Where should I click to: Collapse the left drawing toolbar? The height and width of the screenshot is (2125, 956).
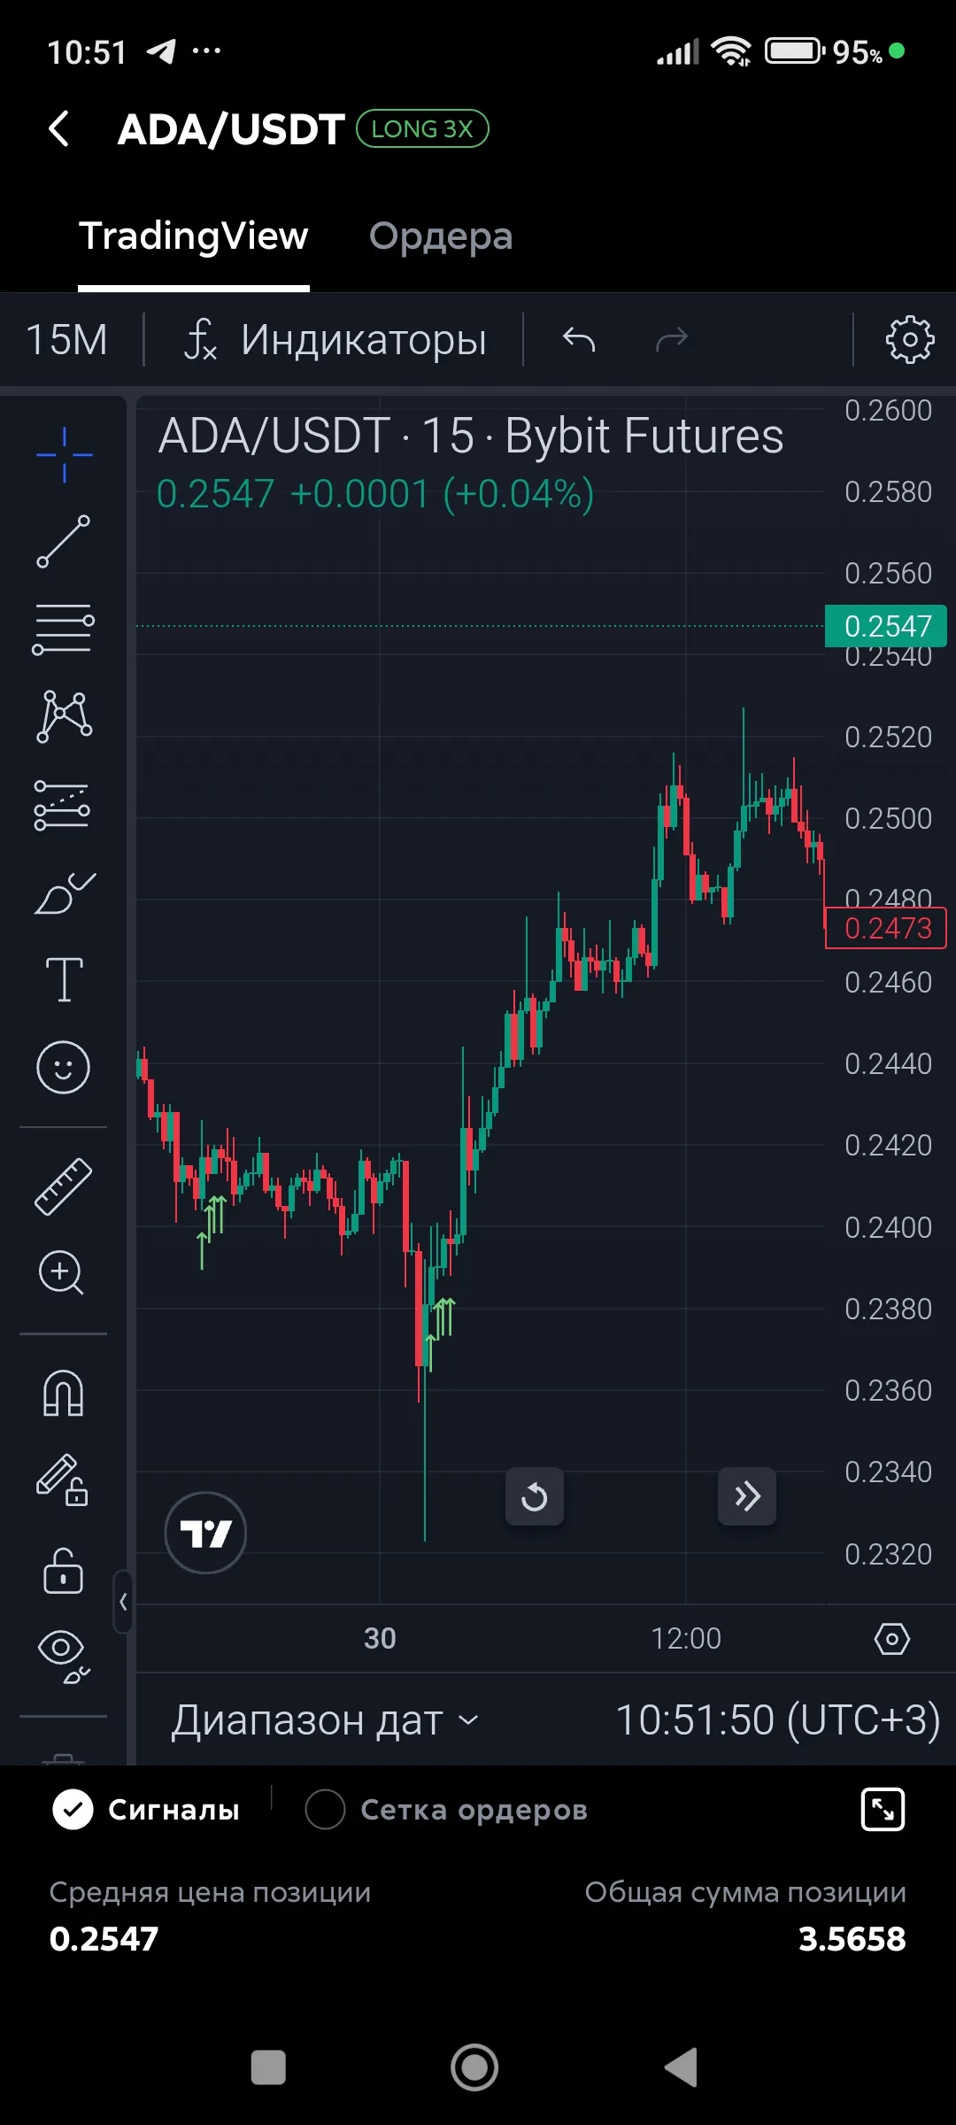(123, 1602)
